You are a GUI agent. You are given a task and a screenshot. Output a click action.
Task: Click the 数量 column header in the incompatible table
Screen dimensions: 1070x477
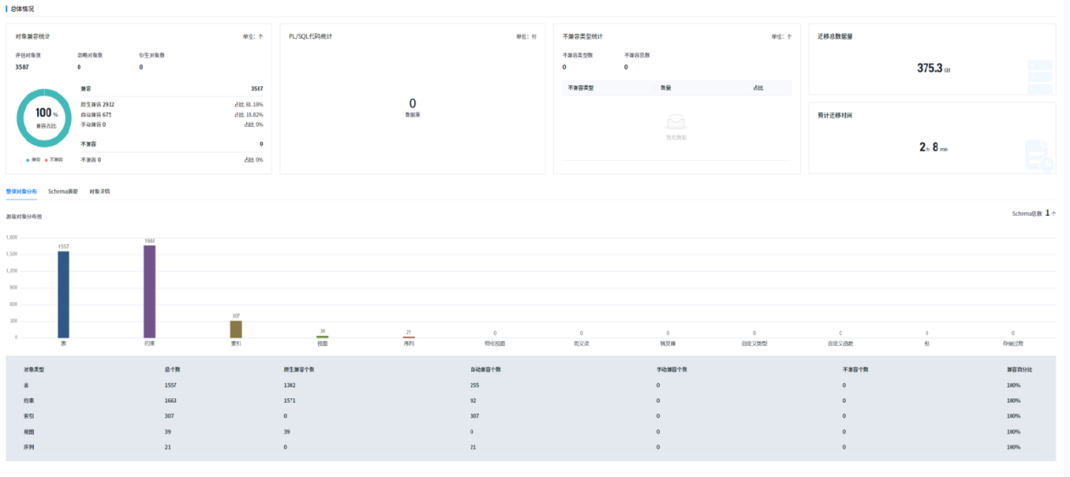click(x=666, y=87)
